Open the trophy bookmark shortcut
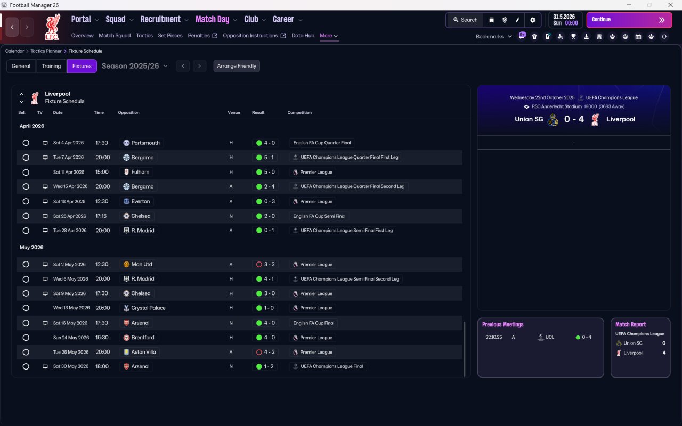682x426 pixels. pos(573,37)
